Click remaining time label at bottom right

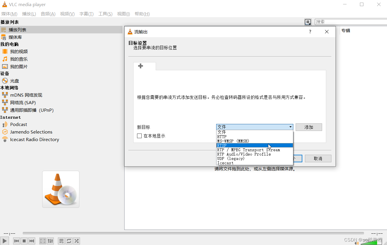click(x=377, y=233)
